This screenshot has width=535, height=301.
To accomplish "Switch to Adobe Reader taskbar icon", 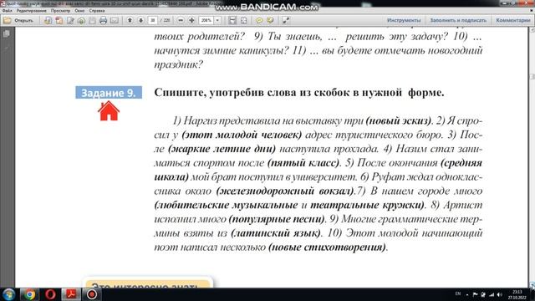I will click(71, 294).
